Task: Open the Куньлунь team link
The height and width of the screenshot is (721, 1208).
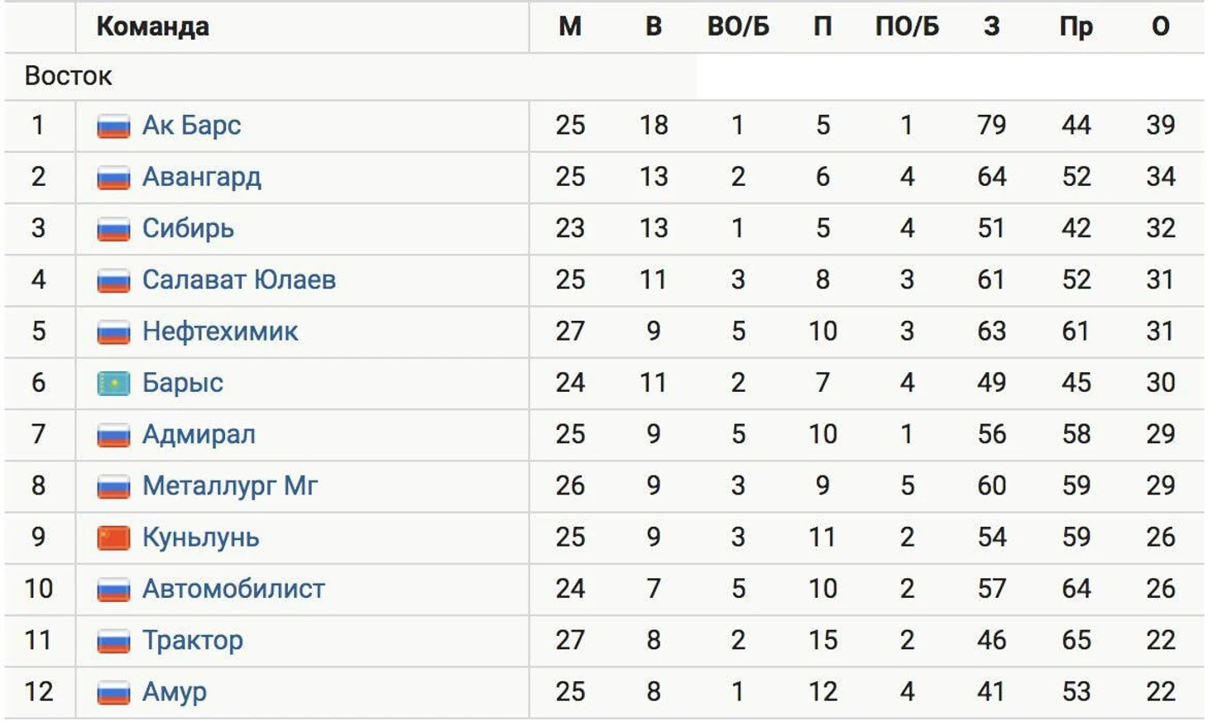Action: pos(201,537)
